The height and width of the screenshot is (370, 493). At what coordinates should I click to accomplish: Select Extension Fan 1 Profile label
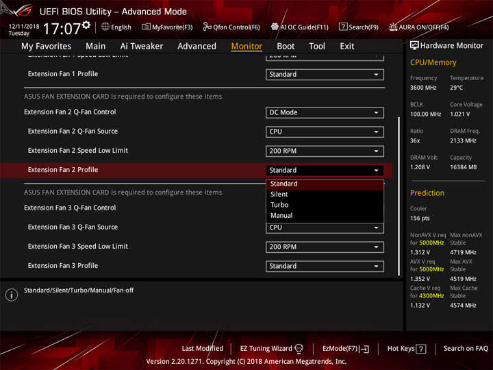coord(63,74)
